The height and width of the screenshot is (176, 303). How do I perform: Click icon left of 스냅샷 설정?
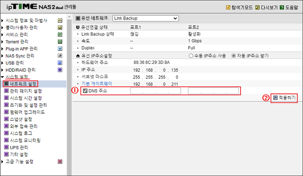(x=6, y=119)
